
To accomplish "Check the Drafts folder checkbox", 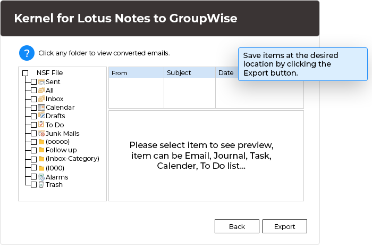I will click(x=33, y=116).
